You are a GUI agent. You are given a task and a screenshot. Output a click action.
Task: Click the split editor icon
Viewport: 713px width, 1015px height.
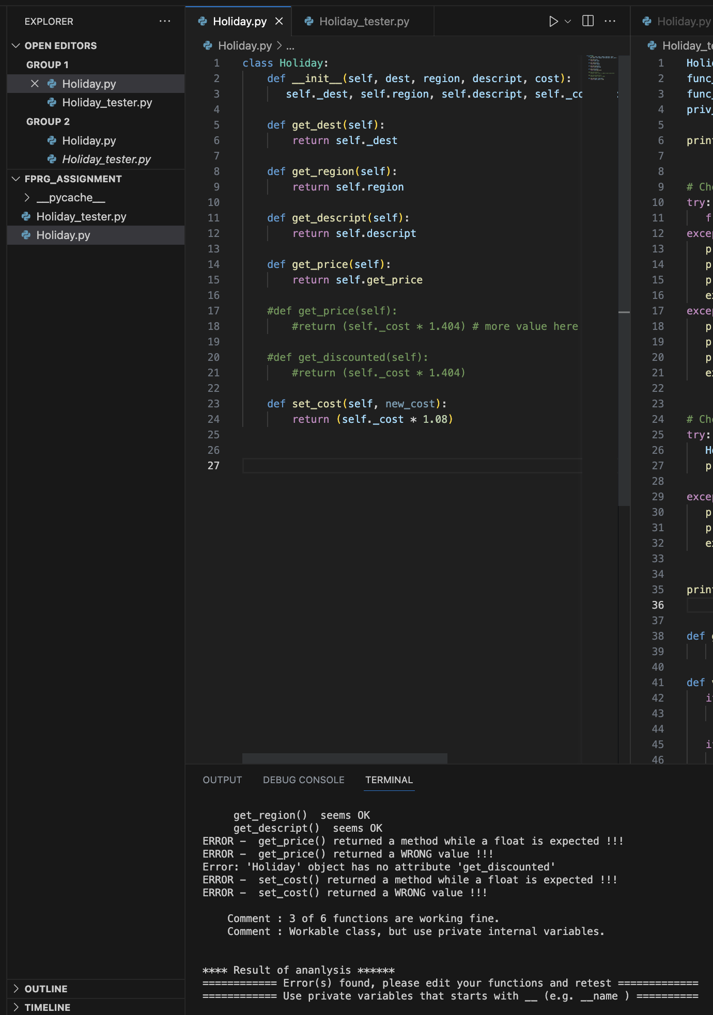pyautogui.click(x=588, y=21)
